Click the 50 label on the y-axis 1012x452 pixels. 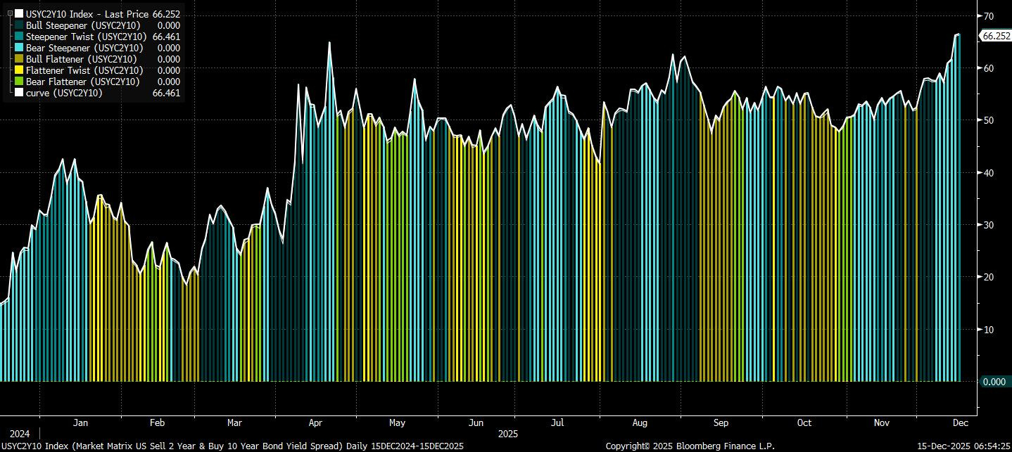989,120
